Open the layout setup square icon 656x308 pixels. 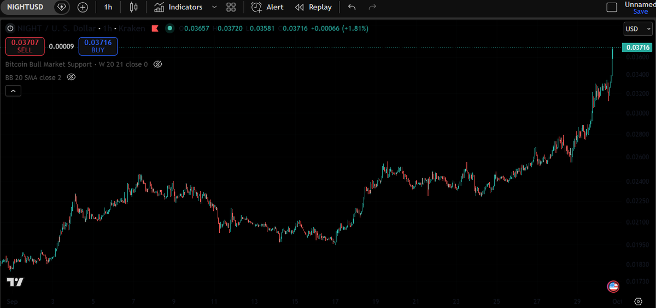pos(612,7)
